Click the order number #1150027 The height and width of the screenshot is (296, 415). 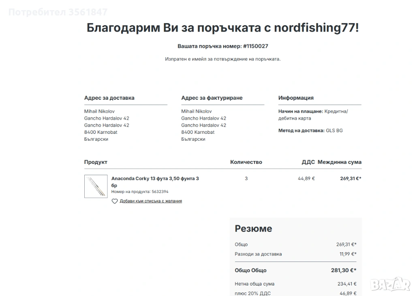tap(255, 46)
